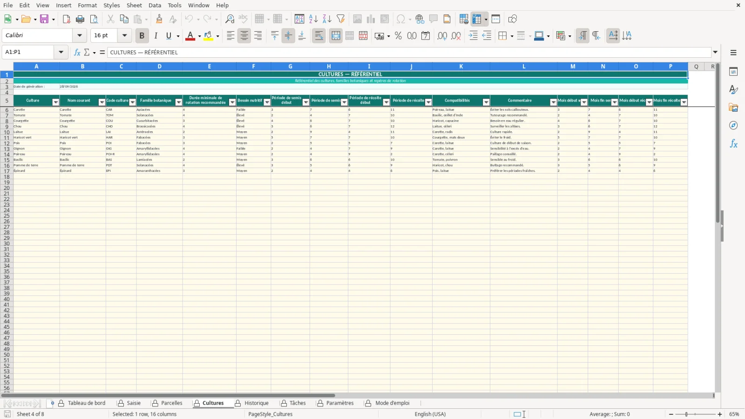Viewport: 745px width, 419px height.
Task: Toggle Center Vertically alignment
Action: [x=288, y=36]
